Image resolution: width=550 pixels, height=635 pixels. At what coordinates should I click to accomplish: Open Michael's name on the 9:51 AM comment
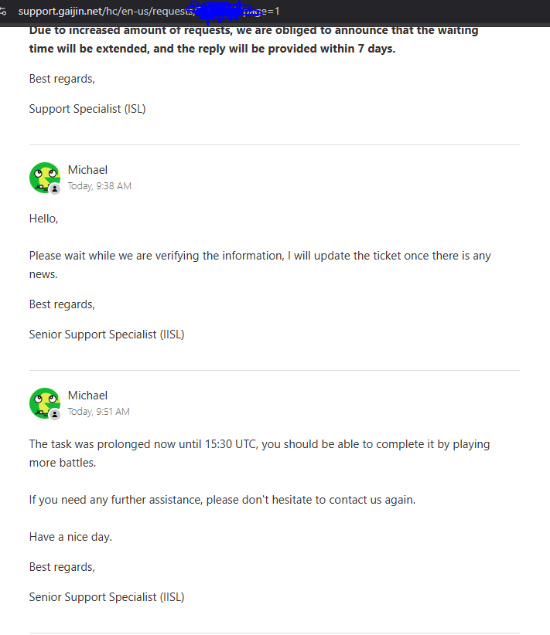(87, 396)
